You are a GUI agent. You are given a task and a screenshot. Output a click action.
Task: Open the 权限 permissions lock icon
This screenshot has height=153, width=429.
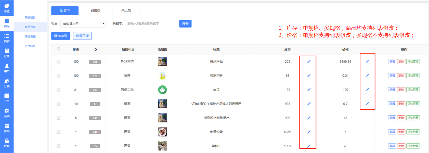pos(7,143)
